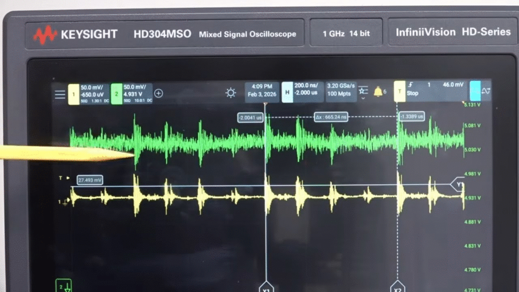
Task: Open timebase 200.0 ns/ setting
Action: point(306,86)
